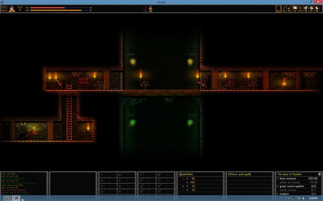Click arrow at end of life bar

pyautogui.click(x=91, y=8)
